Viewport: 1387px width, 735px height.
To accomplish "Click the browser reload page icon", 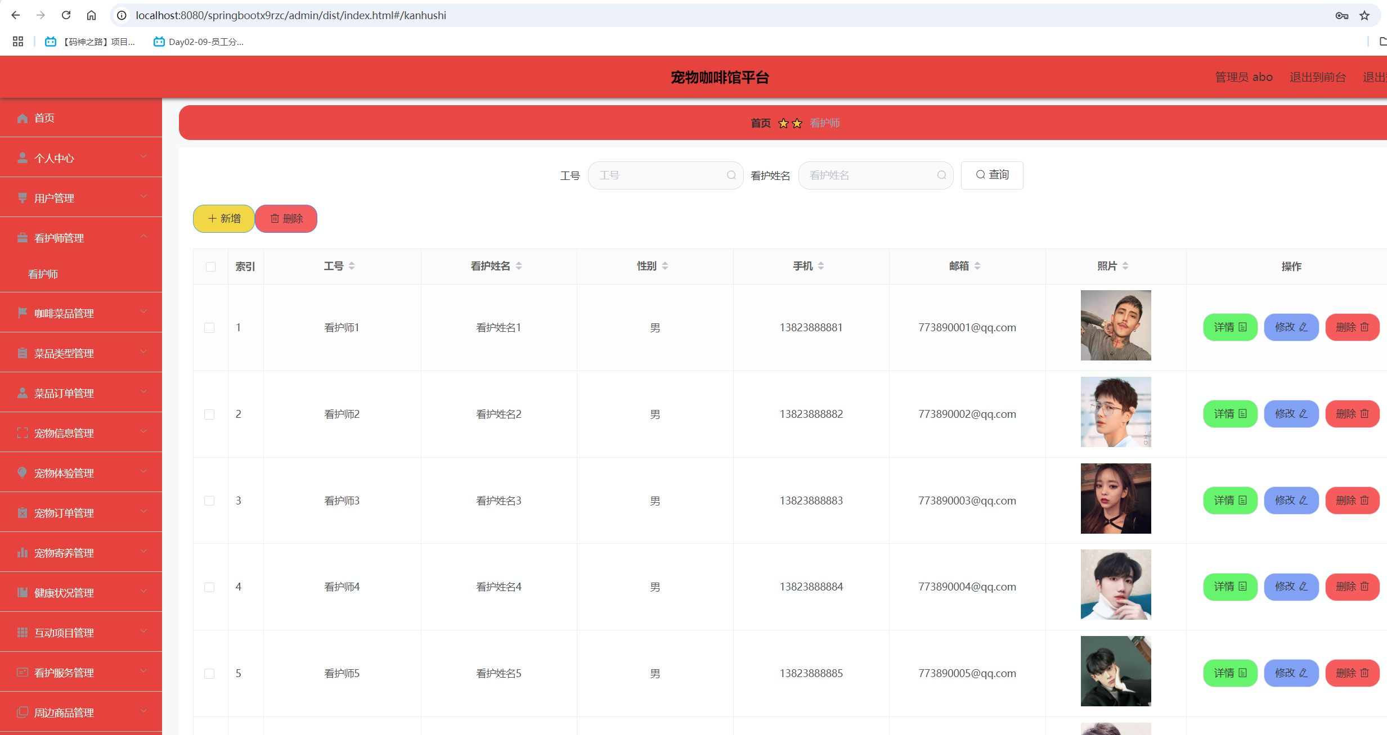I will [x=66, y=15].
